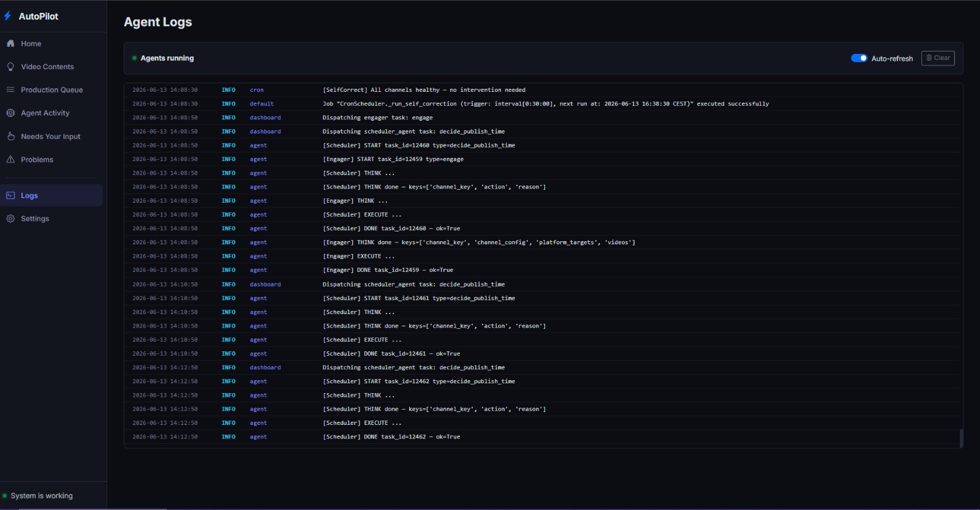
Task: Click the log panel vertical scrollbar
Action: pyautogui.click(x=961, y=438)
